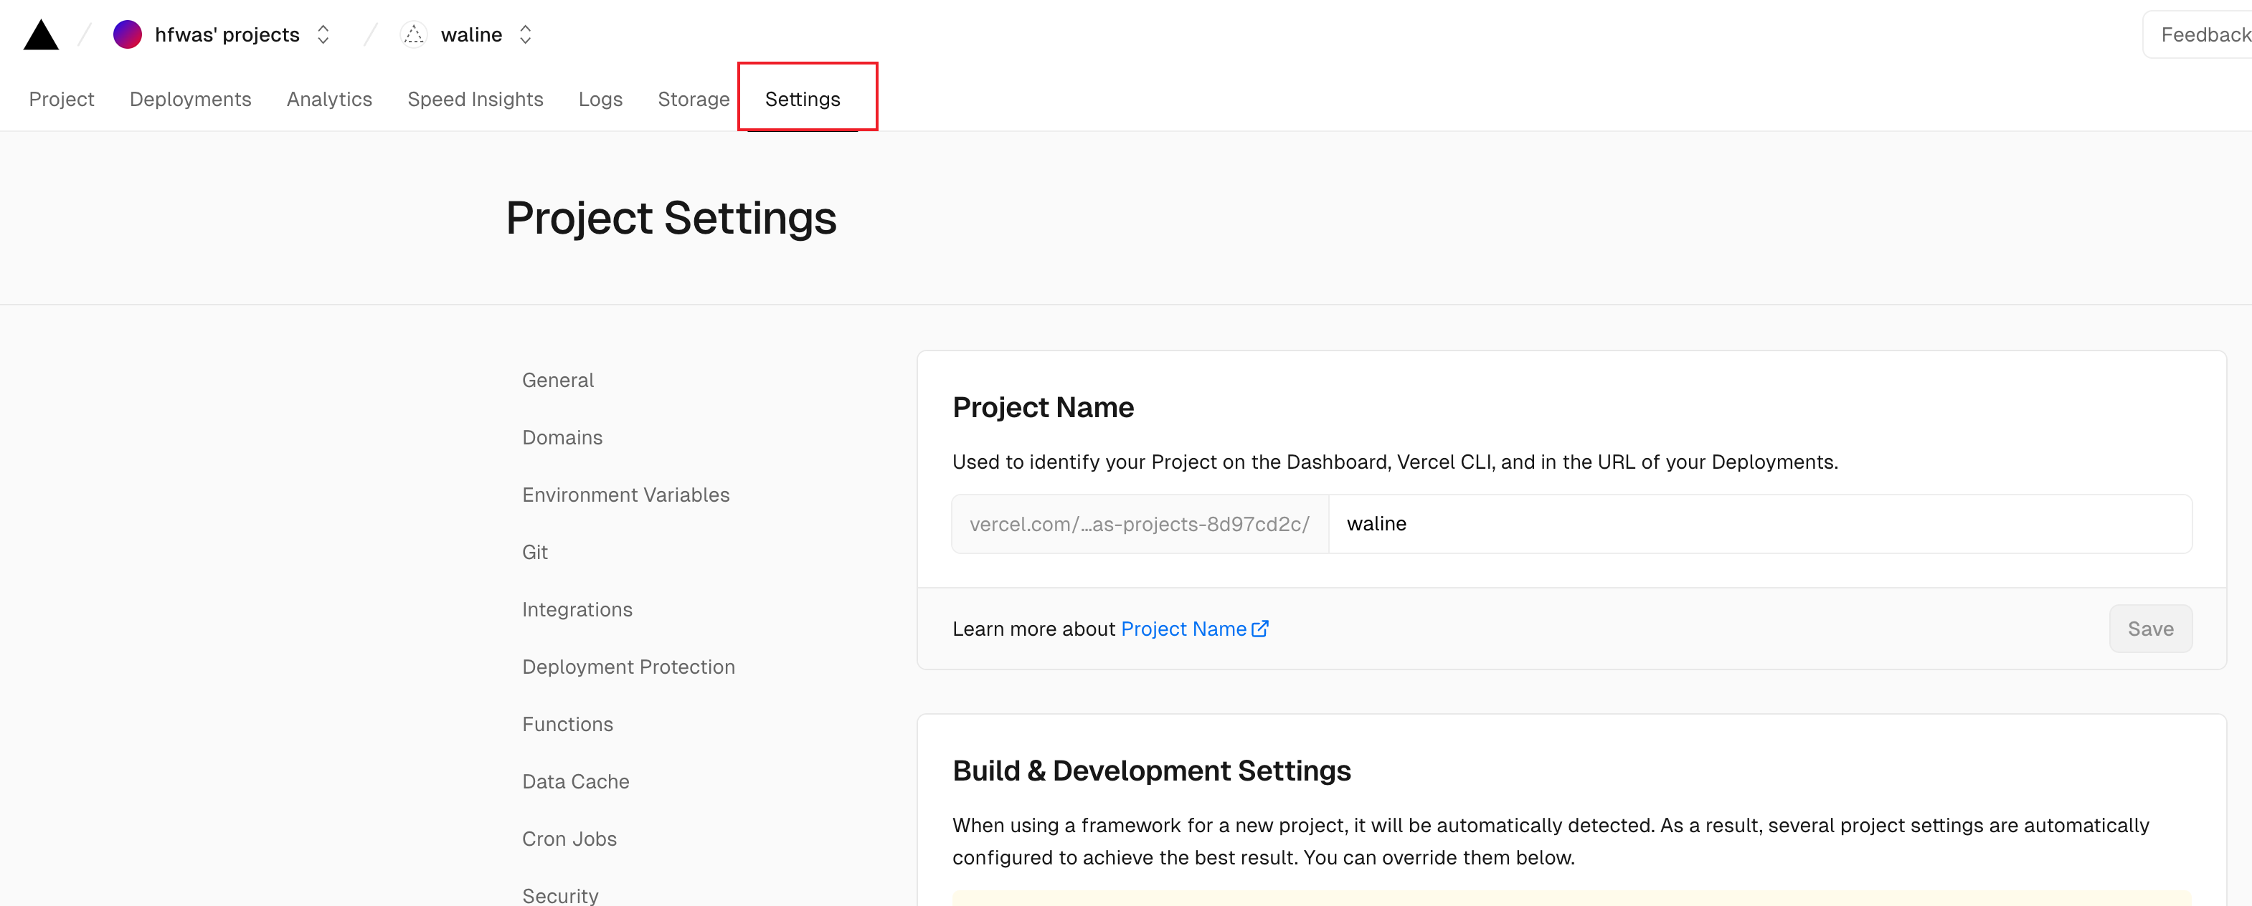Open the Logs tab
The width and height of the screenshot is (2252, 906).
(600, 100)
